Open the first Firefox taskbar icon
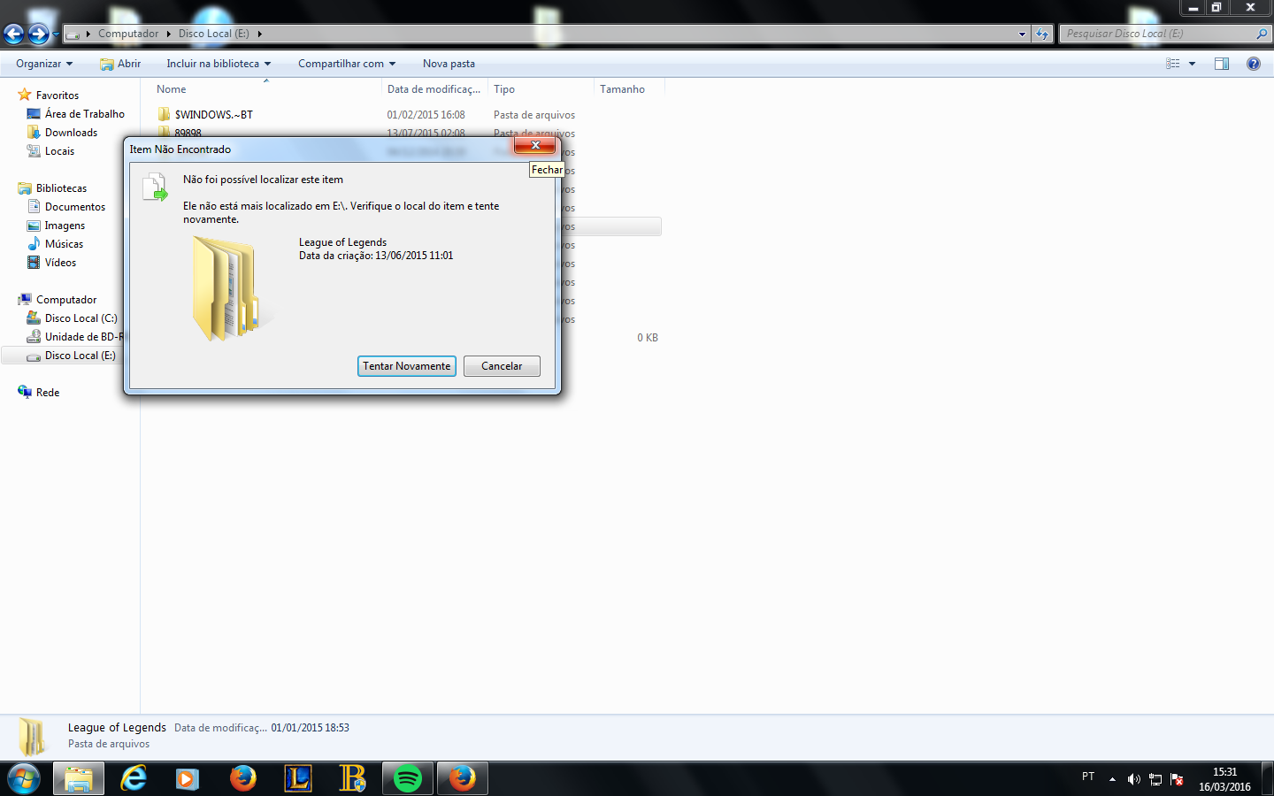1274x796 pixels. (x=242, y=779)
